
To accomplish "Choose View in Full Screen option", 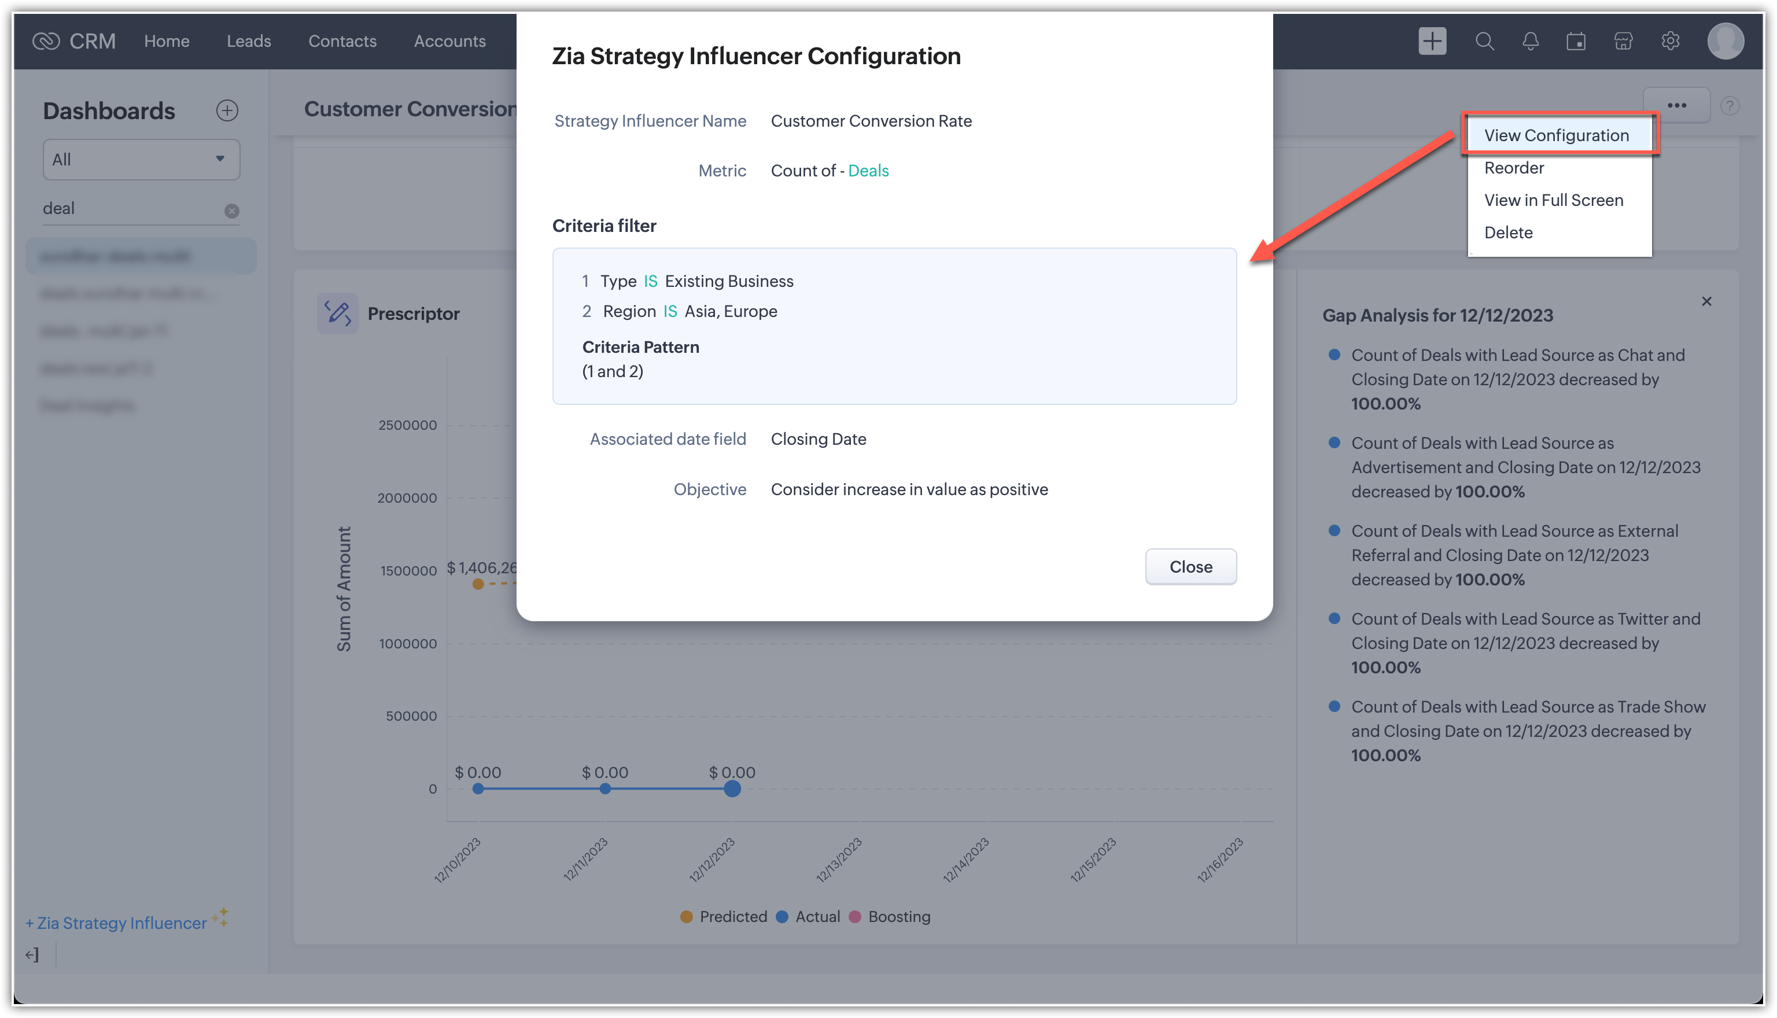I will pos(1553,200).
